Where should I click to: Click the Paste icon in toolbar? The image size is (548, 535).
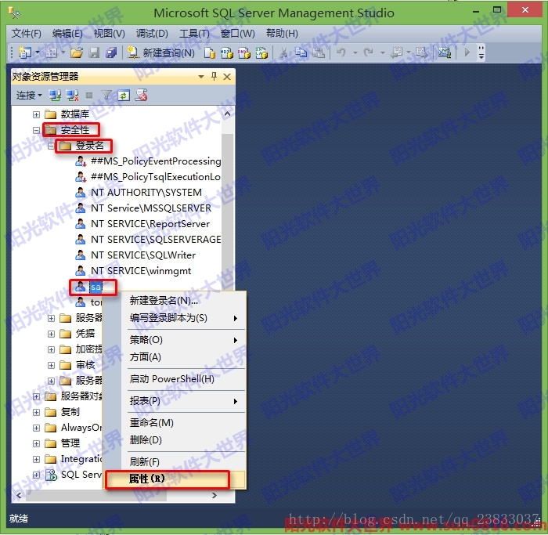(318, 52)
